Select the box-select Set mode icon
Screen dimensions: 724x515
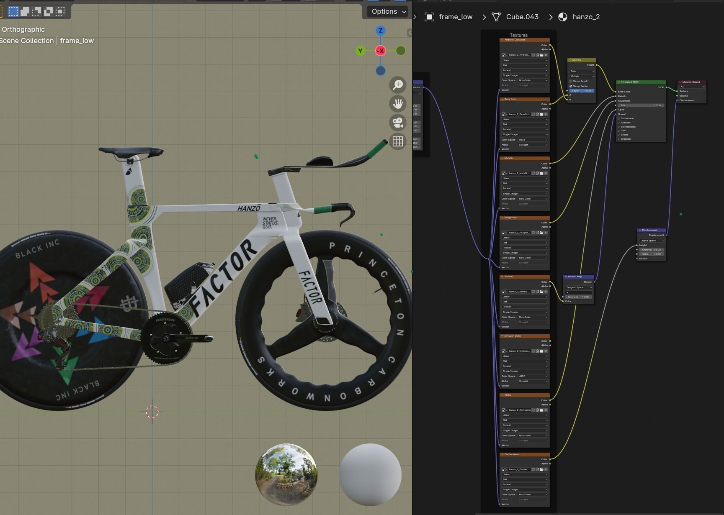point(13,12)
